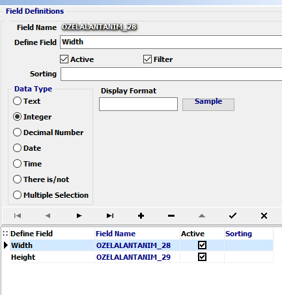Uncheck the Active checkbox
This screenshot has height=295, width=282.
tap(64, 59)
